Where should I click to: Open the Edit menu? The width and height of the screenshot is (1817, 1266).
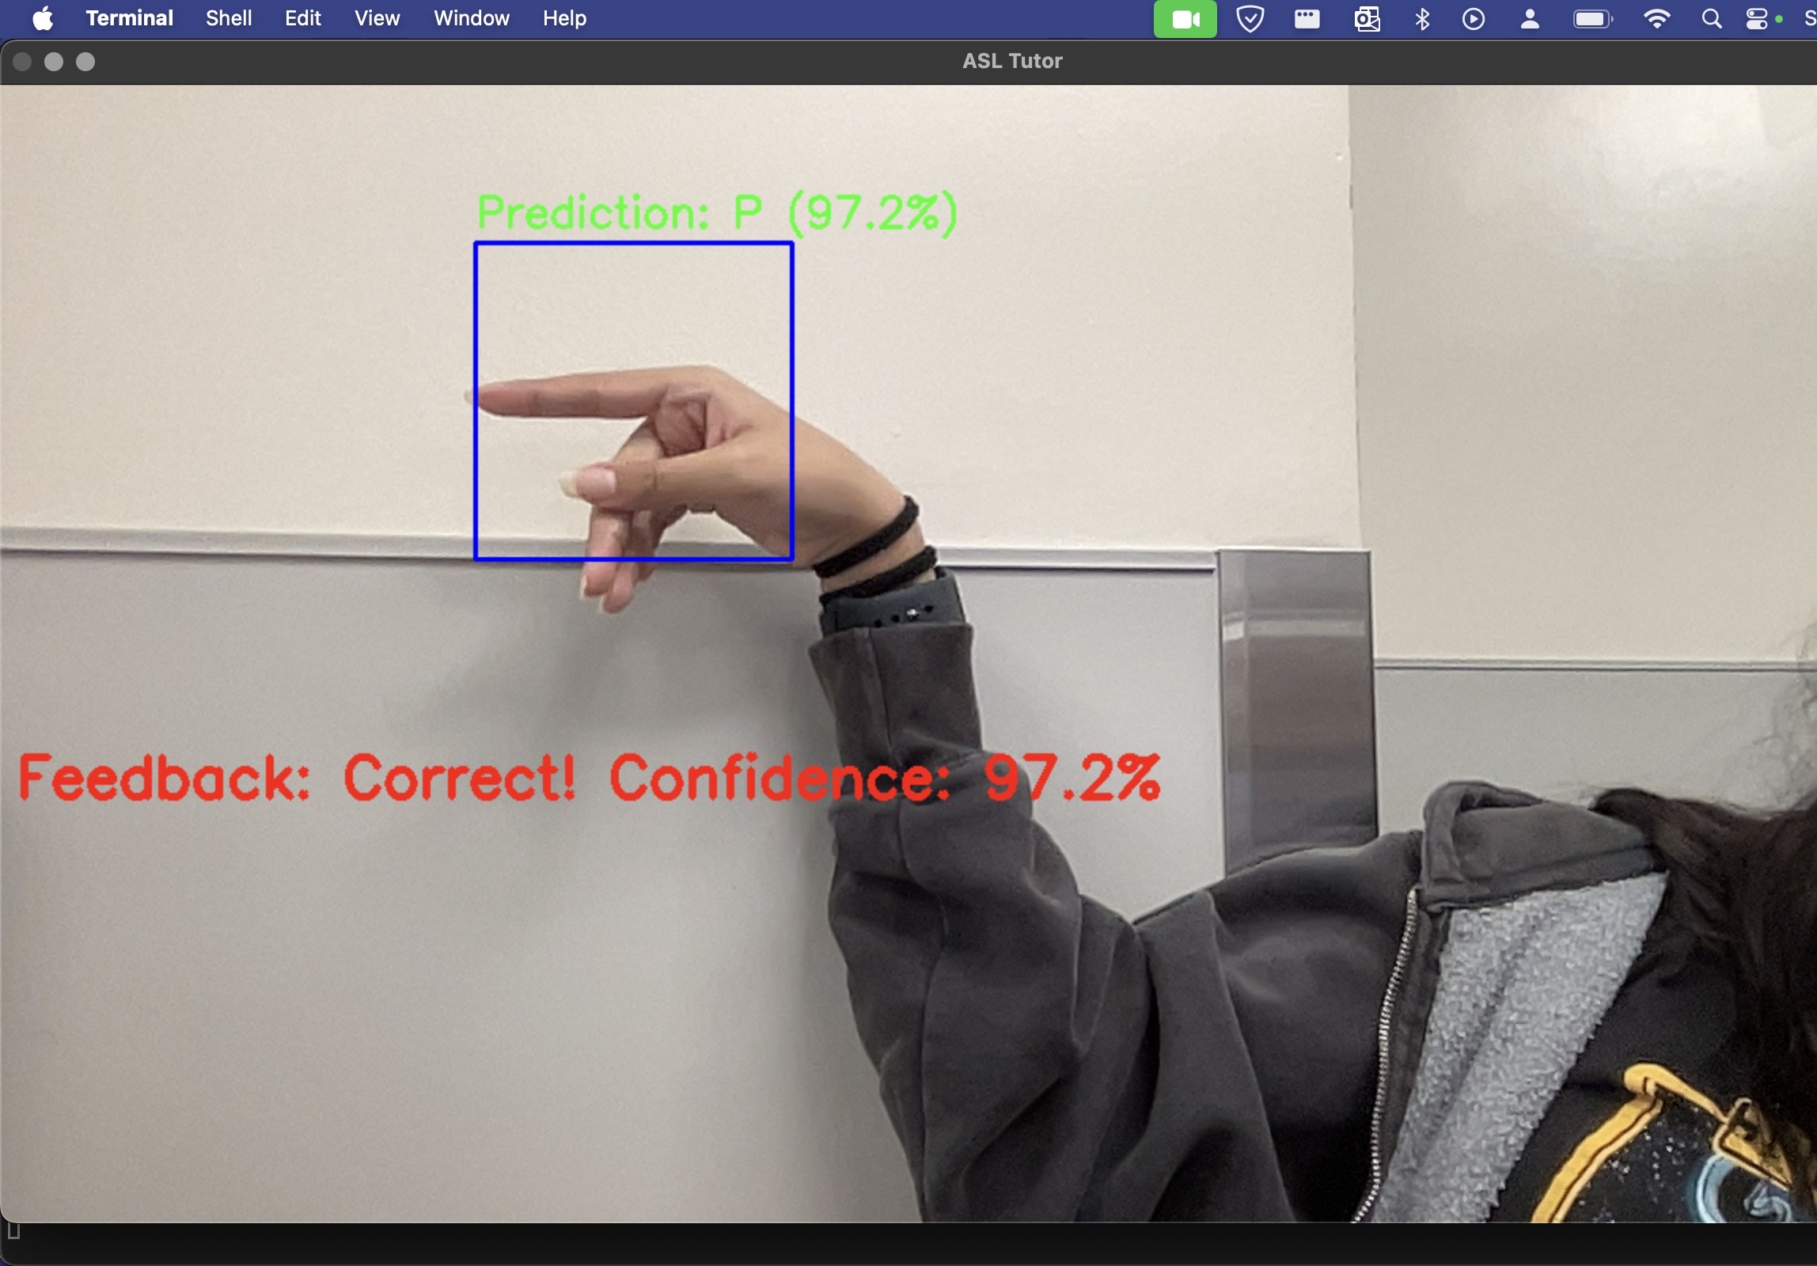302,18
